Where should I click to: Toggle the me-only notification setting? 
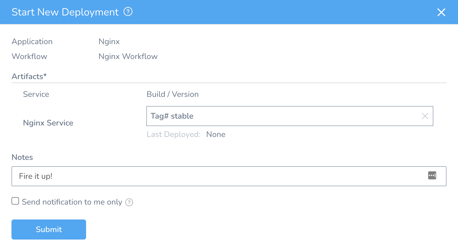[x=15, y=201]
